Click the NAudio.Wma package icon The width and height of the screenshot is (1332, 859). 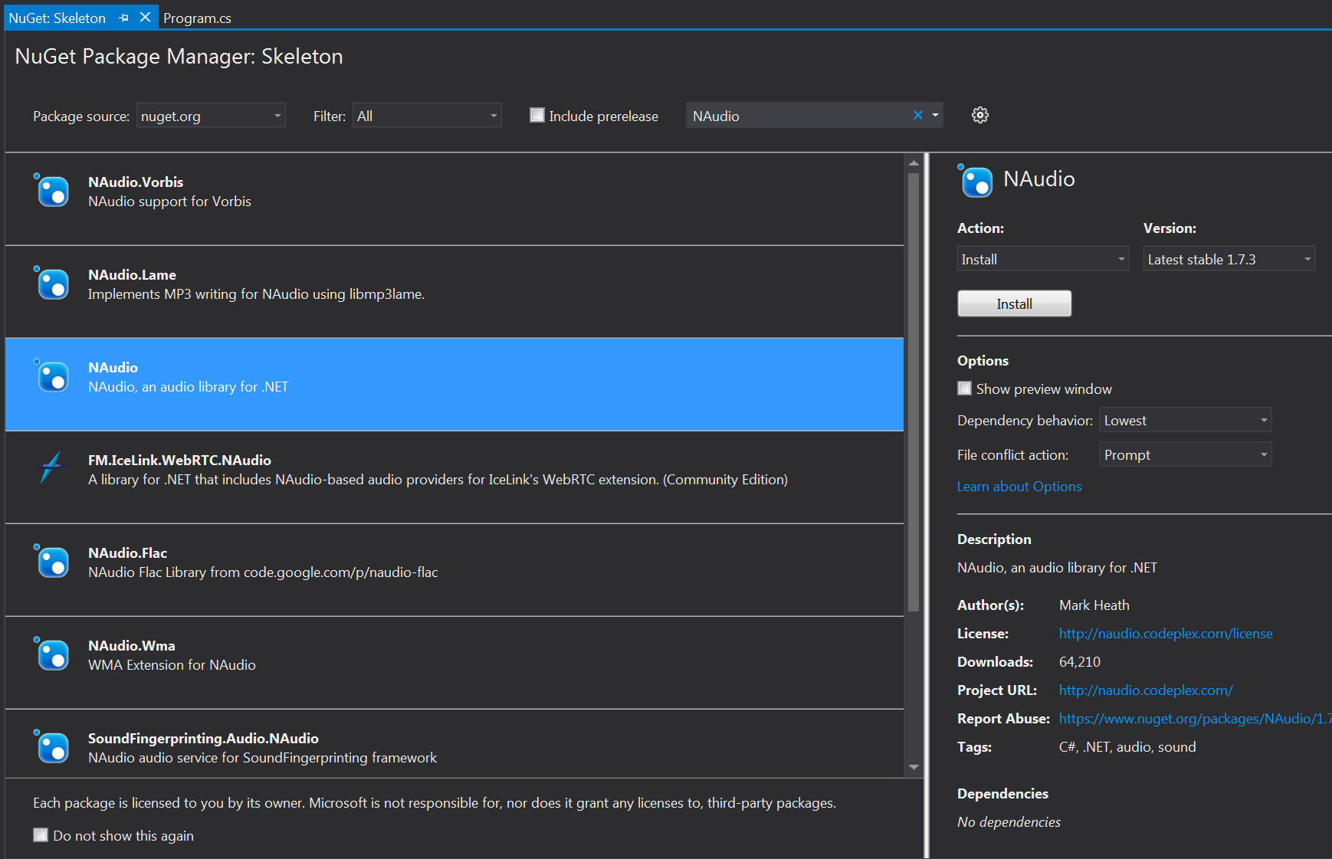click(53, 654)
